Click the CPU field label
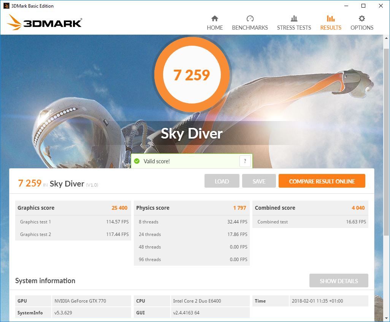The image size is (390, 322). pyautogui.click(x=141, y=301)
